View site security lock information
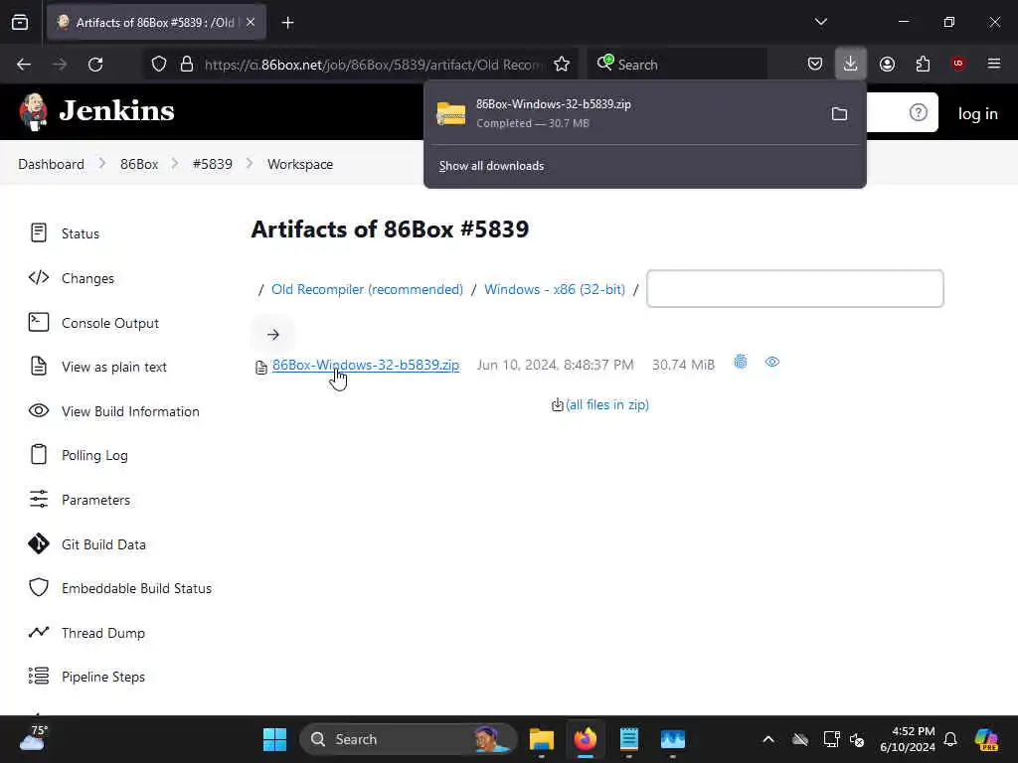Screen dimensions: 1018x763 point(187,65)
